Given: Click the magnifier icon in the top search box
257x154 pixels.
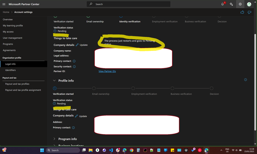Looking at the screenshot, I should [x=91, y=4].
